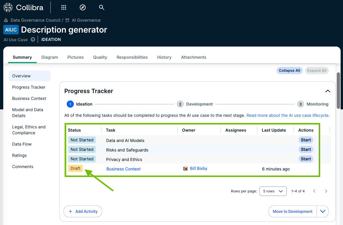Open the Responsibilities tab
This screenshot has width=343, height=225.
(132, 57)
